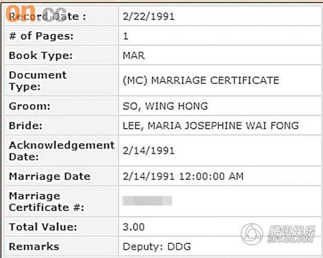Screen dimensions: 323x258
Task: Click the Groom name SO, WING HONG
Action: pyautogui.click(x=165, y=106)
